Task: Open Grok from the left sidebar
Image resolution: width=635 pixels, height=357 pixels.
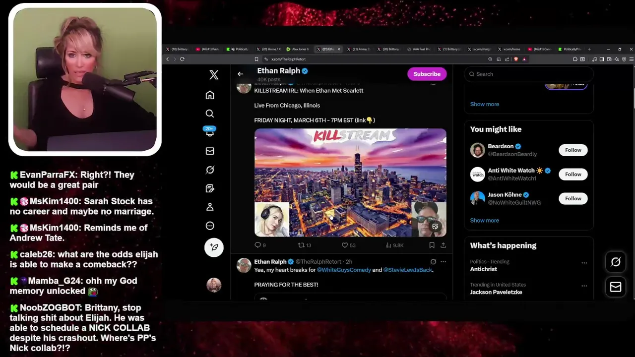Action: tap(210, 170)
